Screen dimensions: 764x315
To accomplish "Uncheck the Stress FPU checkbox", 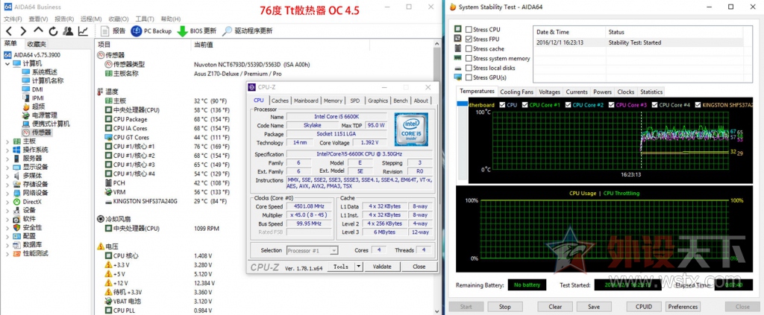I will (x=469, y=39).
